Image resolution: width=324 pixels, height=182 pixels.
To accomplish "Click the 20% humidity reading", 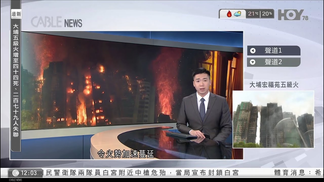I will 267,14.
